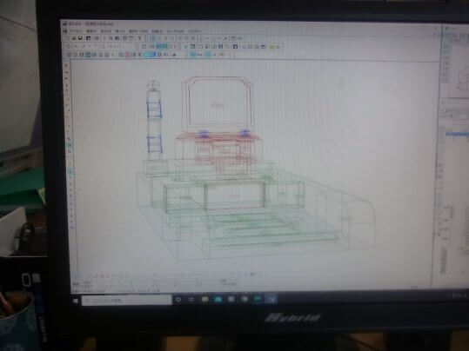Click the Cortana circle icon on the taskbar
469x351 pixels.
(178, 300)
